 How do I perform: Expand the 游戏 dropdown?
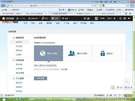click(x=123, y=10)
